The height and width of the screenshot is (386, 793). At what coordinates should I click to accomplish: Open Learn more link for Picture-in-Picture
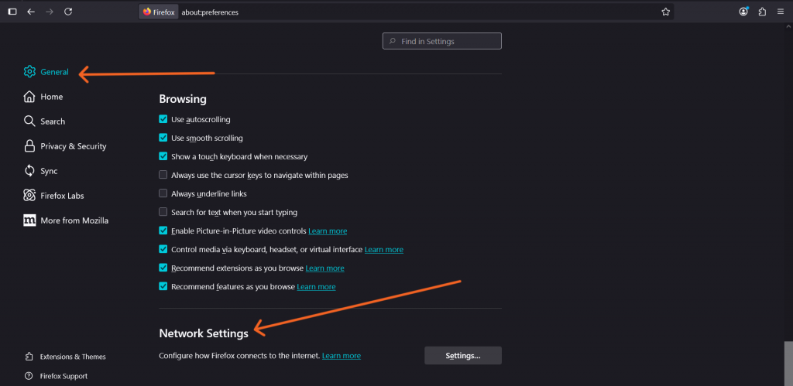328,231
